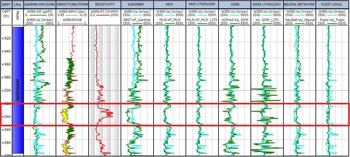Viewport: 350px width, 157px height.
Task: Click the x980 depth marker
Action: click(x=6, y=78)
